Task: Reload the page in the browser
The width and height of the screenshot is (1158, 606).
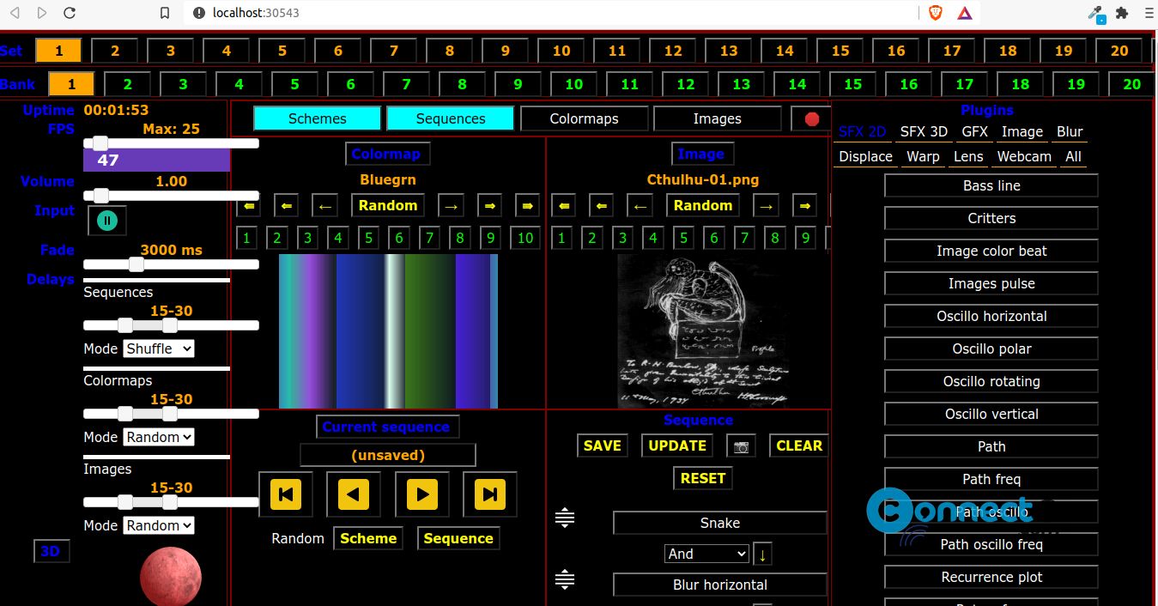Action: [70, 13]
